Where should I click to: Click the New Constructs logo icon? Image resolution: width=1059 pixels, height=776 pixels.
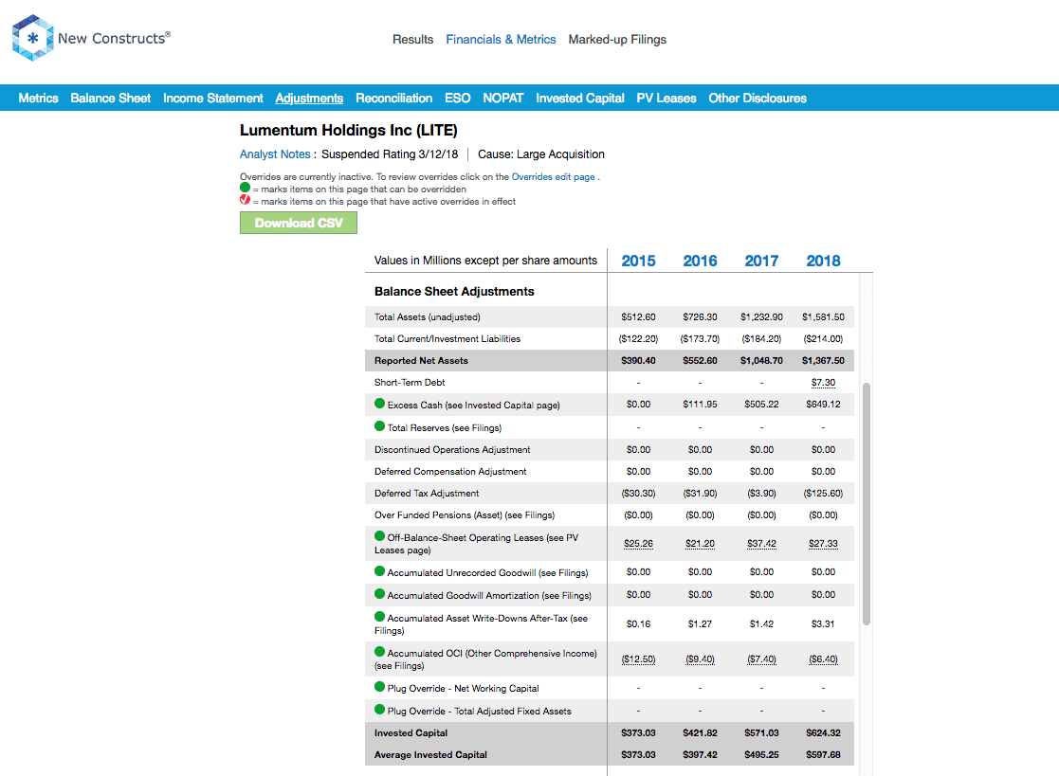click(32, 38)
